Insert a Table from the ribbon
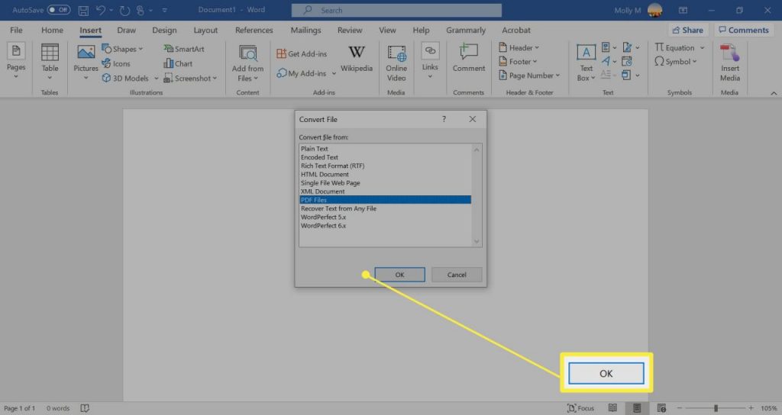782x415 pixels. point(50,61)
